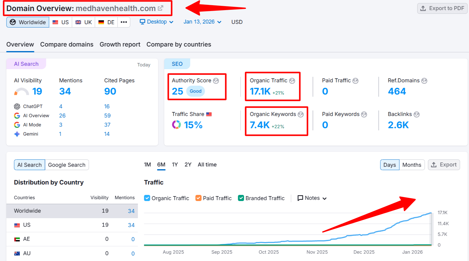Select the Google Search tab

coord(66,165)
